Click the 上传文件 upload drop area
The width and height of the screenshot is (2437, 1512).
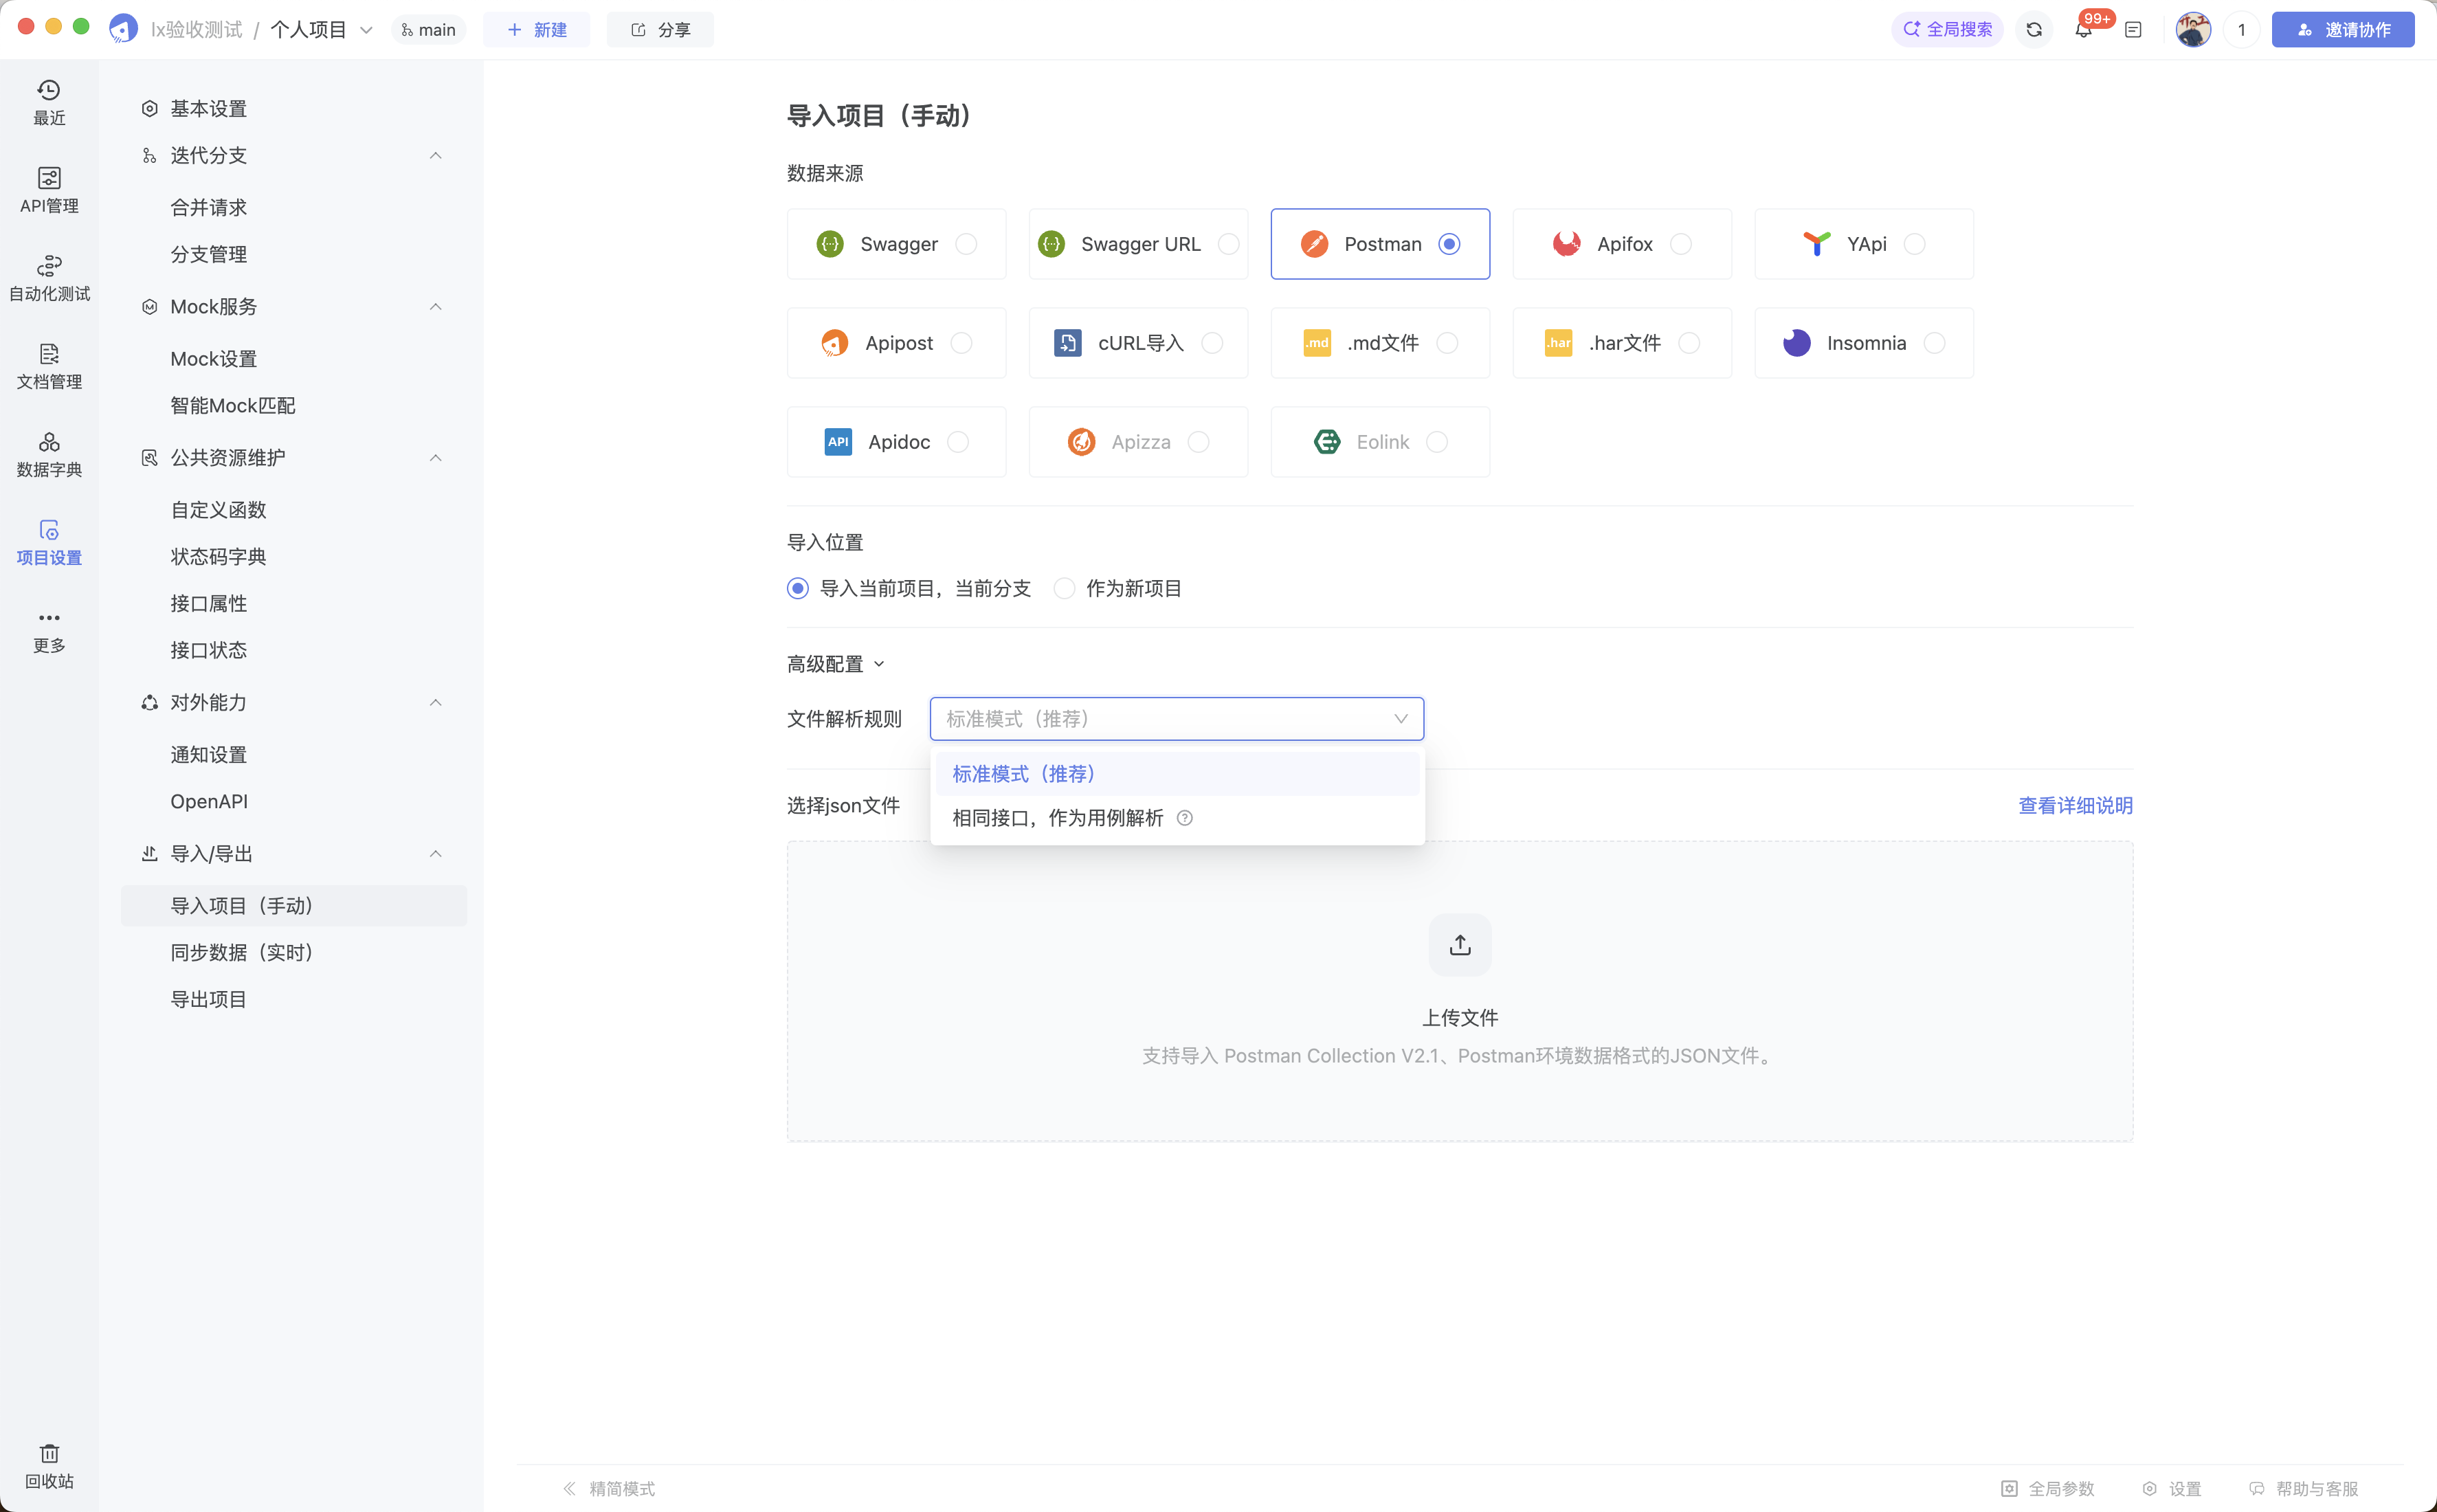(1460, 991)
